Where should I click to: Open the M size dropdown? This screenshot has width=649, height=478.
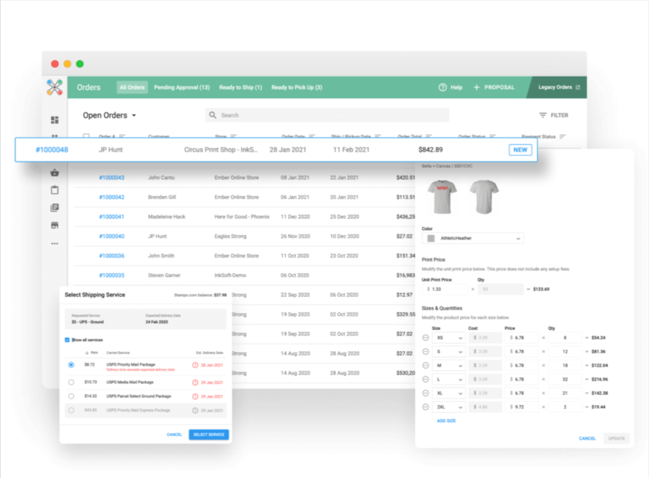pos(448,365)
